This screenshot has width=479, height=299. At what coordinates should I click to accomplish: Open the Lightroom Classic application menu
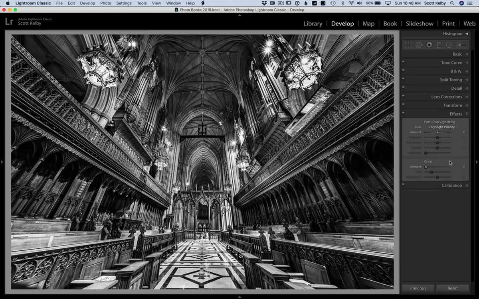[33, 3]
